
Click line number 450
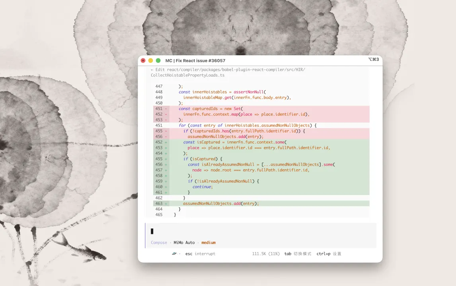tap(159, 103)
